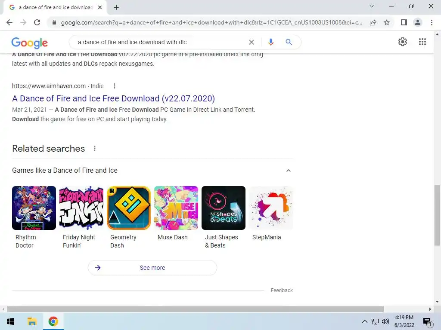
Task: Select StepMania game thumbnail
Action: point(271,208)
